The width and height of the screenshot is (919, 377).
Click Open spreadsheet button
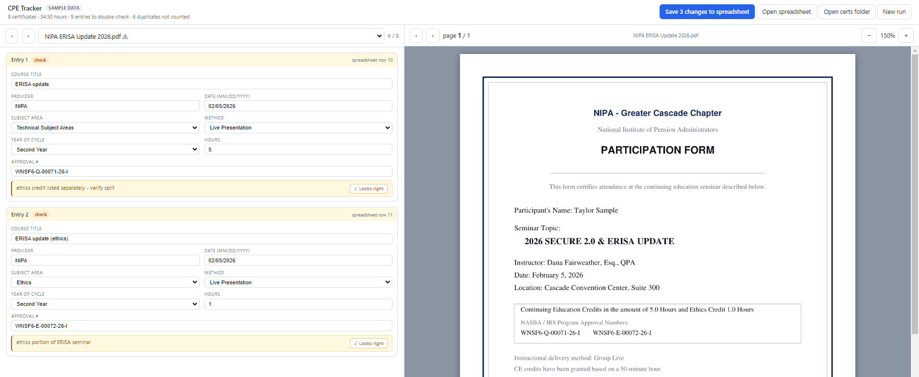tap(786, 12)
